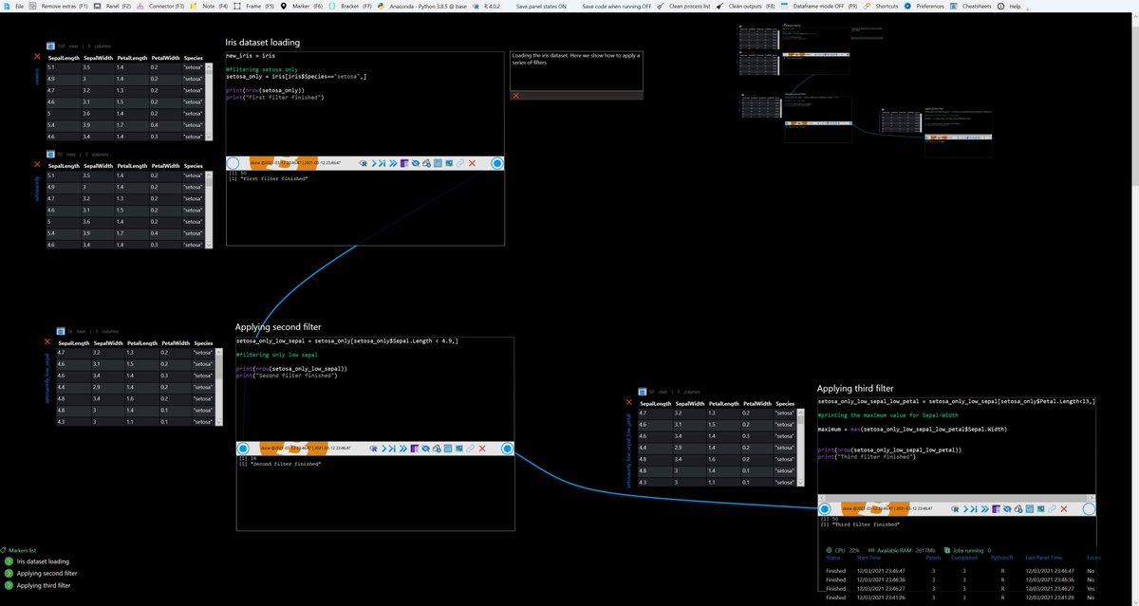The image size is (1139, 606).
Task: Select the Connector (F3) tool
Action: point(161,6)
